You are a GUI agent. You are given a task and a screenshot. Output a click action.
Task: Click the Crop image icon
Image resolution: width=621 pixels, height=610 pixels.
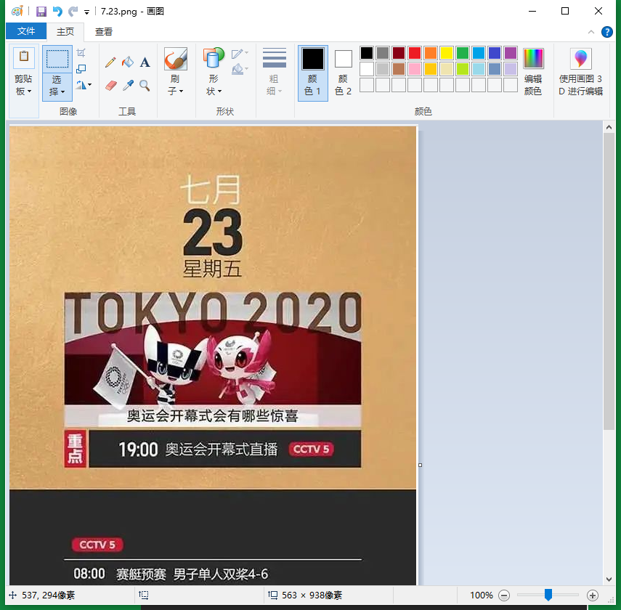tap(81, 53)
